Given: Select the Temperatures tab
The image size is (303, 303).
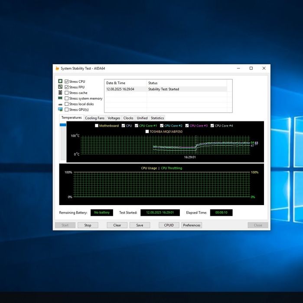Looking at the screenshot, I should [72, 117].
